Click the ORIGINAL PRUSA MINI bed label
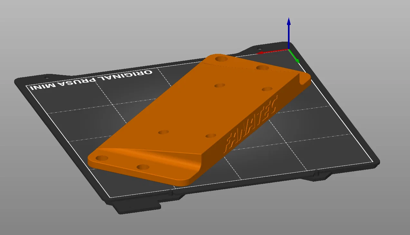 pyautogui.click(x=91, y=79)
